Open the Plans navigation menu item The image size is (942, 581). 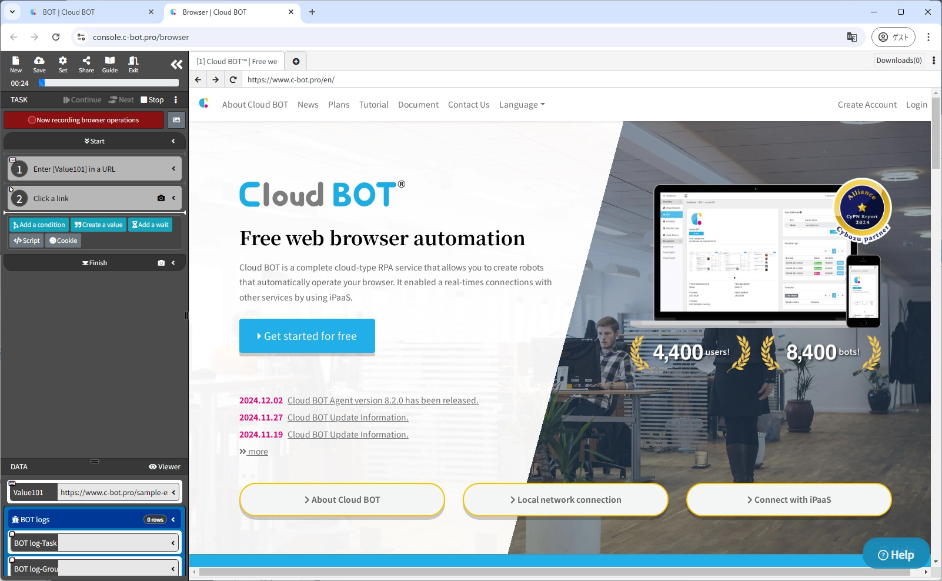(339, 105)
